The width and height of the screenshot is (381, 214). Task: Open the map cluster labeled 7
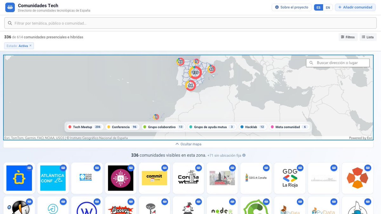tap(197, 61)
